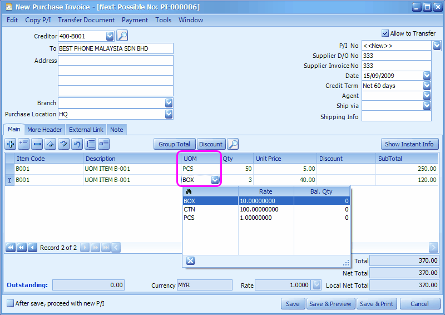The height and width of the screenshot is (315, 445).
Task: Close the UOM popup with the X icon
Action: pos(190,261)
